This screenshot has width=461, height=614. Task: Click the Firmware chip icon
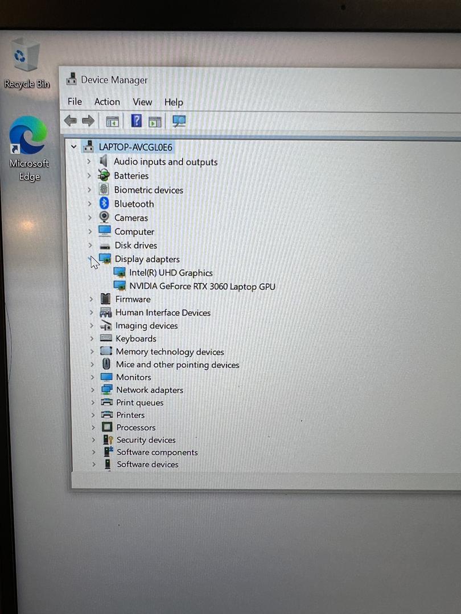coord(105,299)
